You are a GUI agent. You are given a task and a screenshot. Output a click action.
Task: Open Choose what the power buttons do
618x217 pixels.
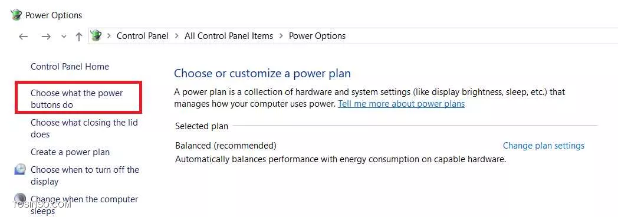[x=77, y=99]
